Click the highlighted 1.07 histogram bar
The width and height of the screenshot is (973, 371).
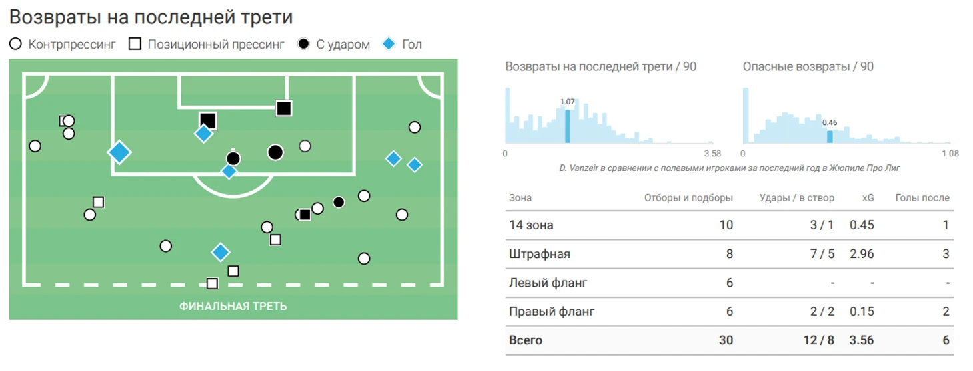[567, 126]
